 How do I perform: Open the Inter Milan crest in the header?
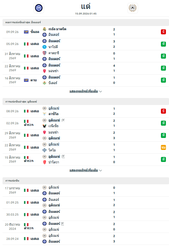coord(39,8)
